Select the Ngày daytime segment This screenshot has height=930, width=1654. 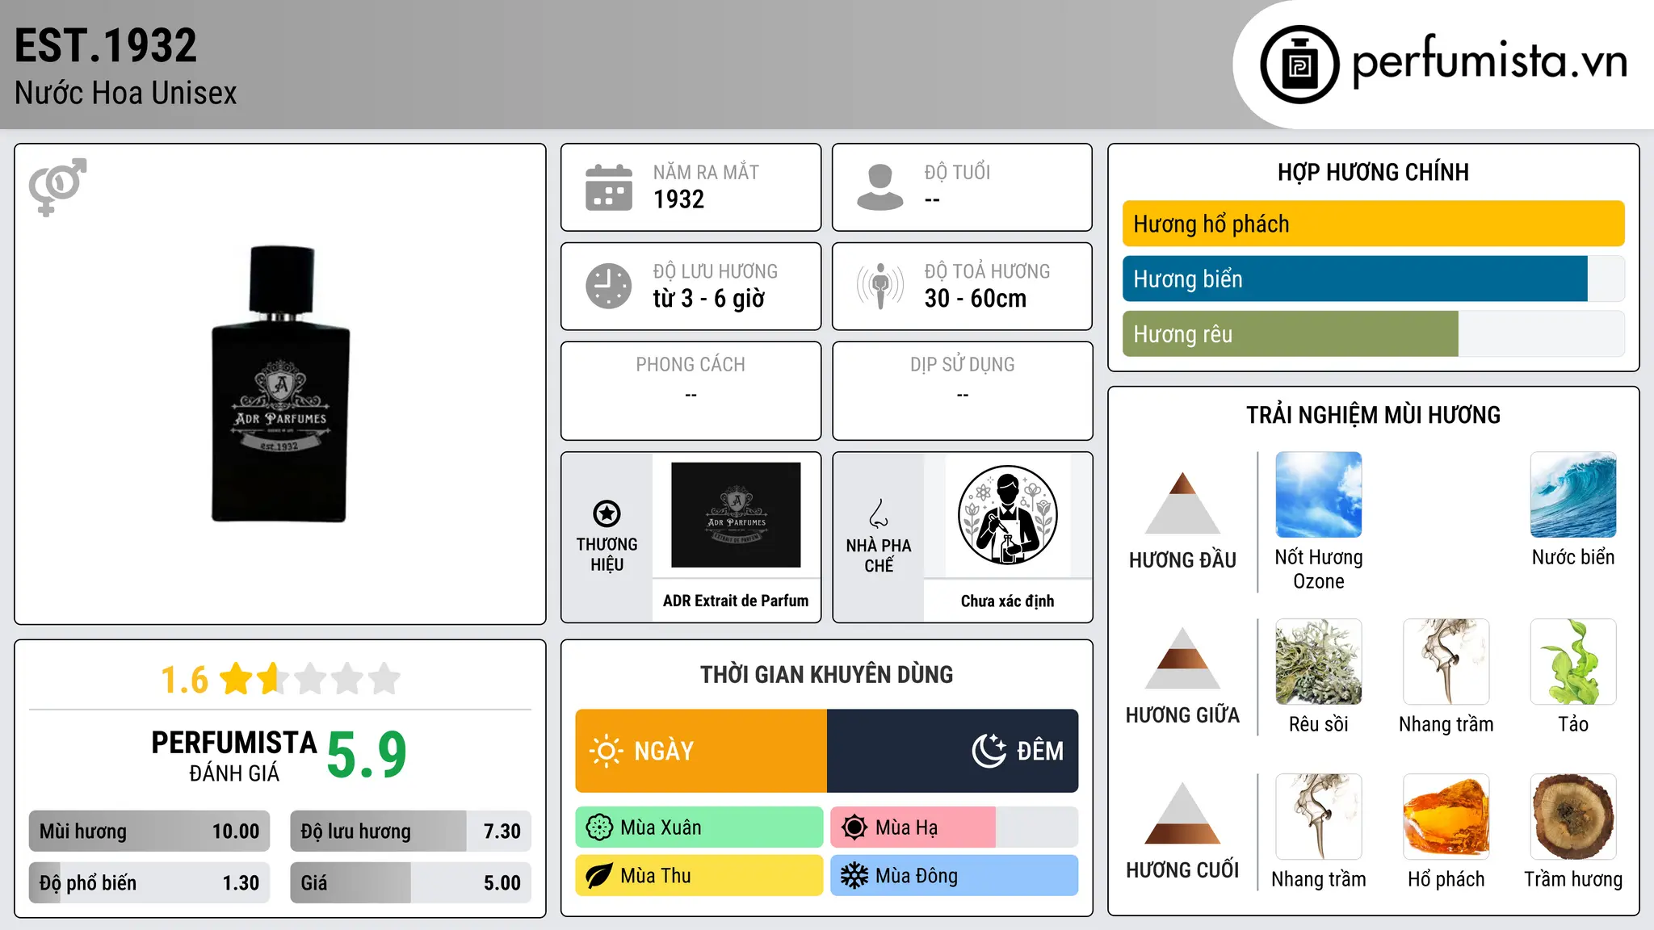point(701,751)
